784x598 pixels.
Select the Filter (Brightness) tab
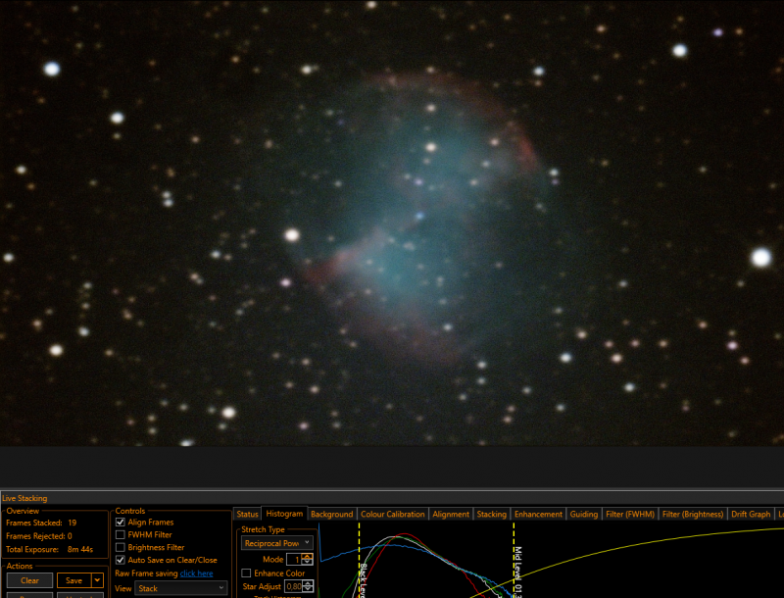(693, 514)
